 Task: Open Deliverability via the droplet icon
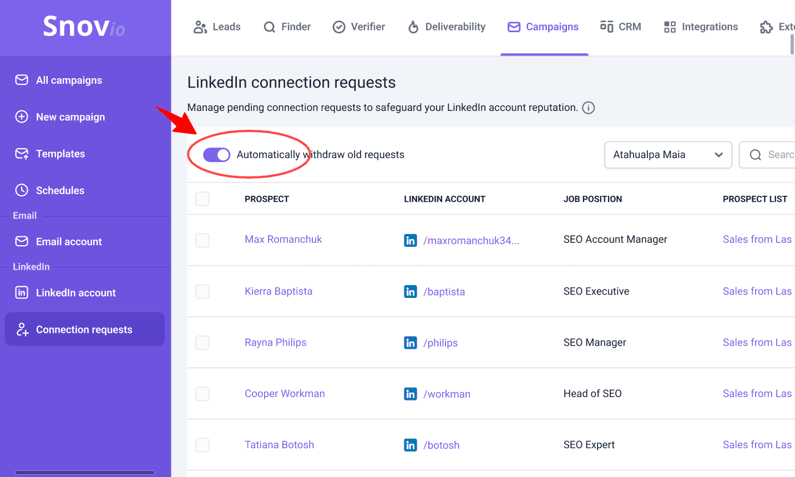tap(413, 26)
